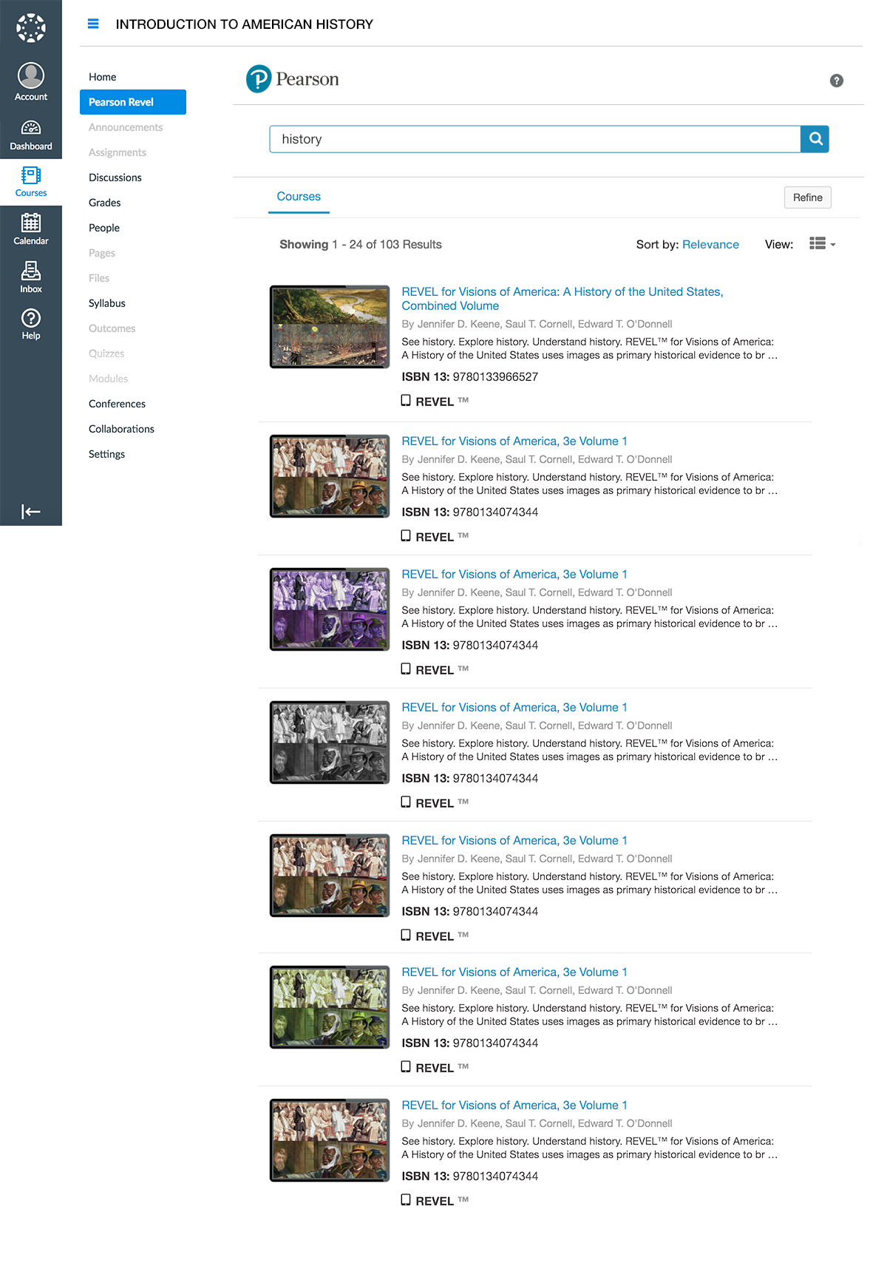The image size is (887, 1269).
Task: Open title link beside green cover
Action: point(514,972)
